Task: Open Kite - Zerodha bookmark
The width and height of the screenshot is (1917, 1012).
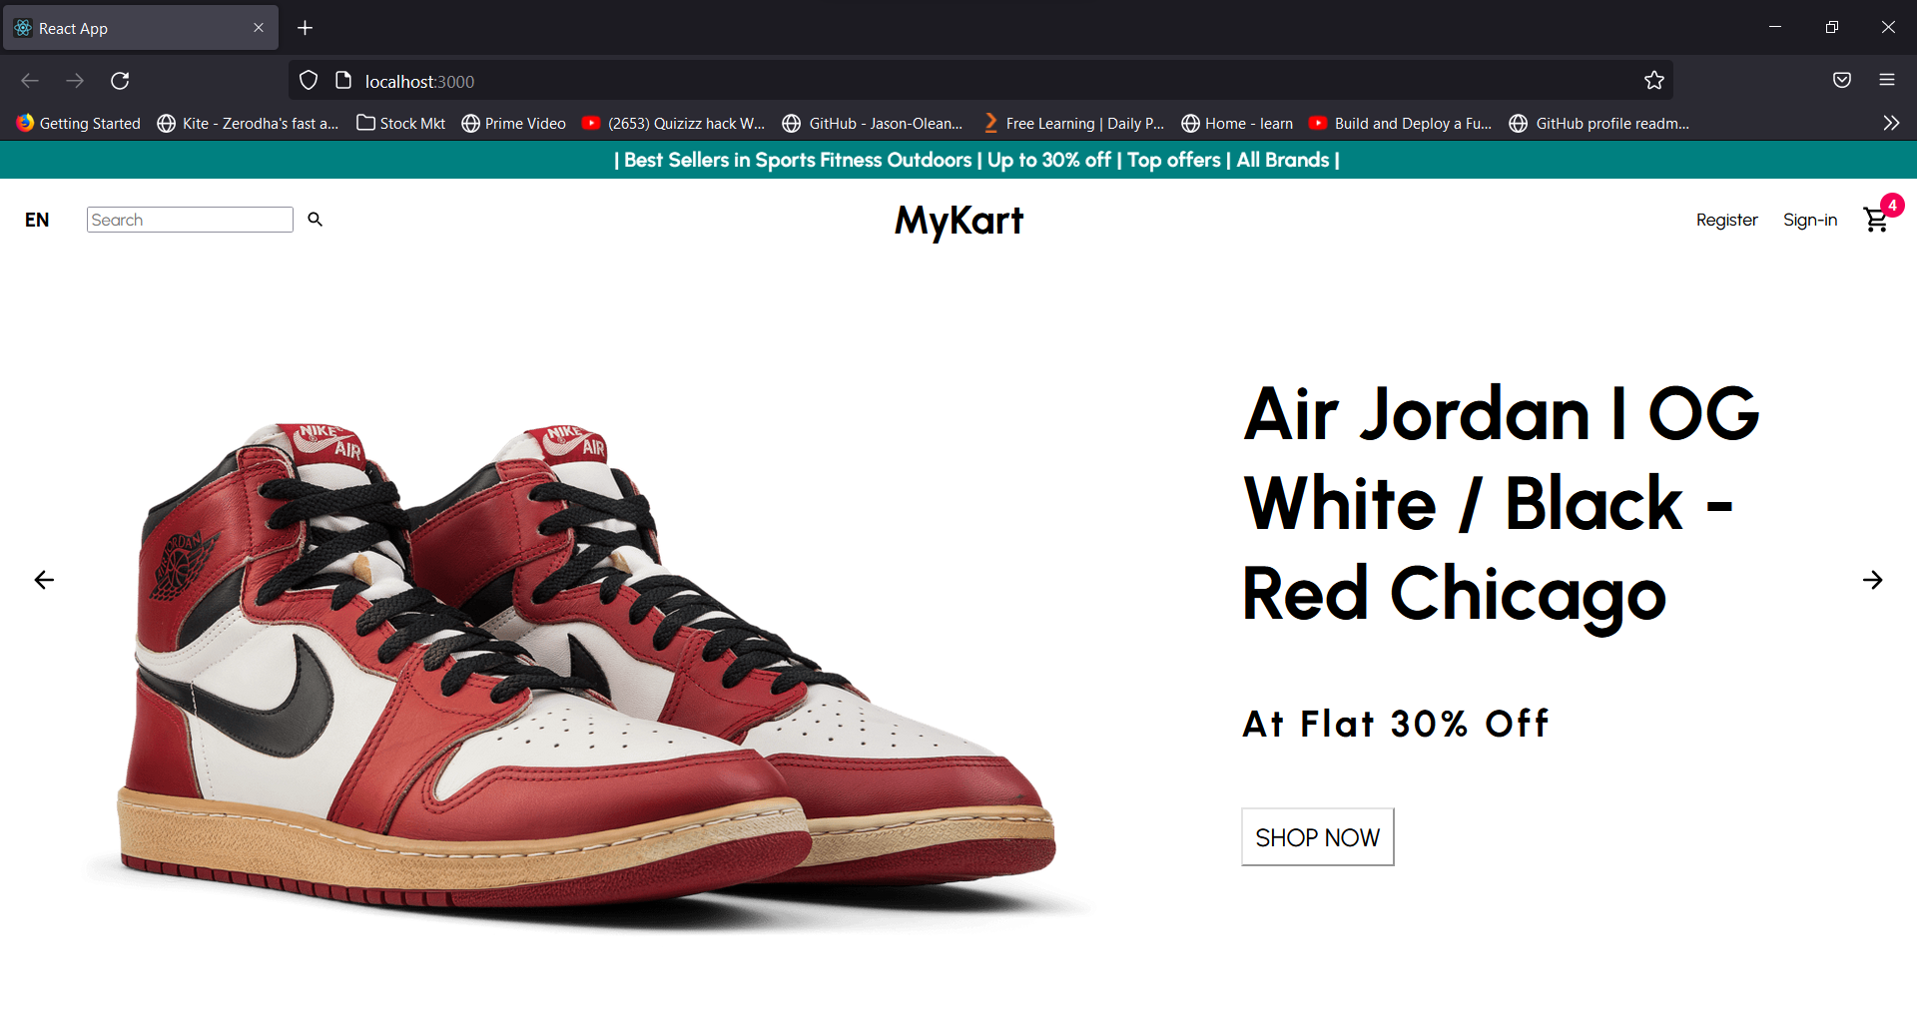Action: (x=249, y=124)
